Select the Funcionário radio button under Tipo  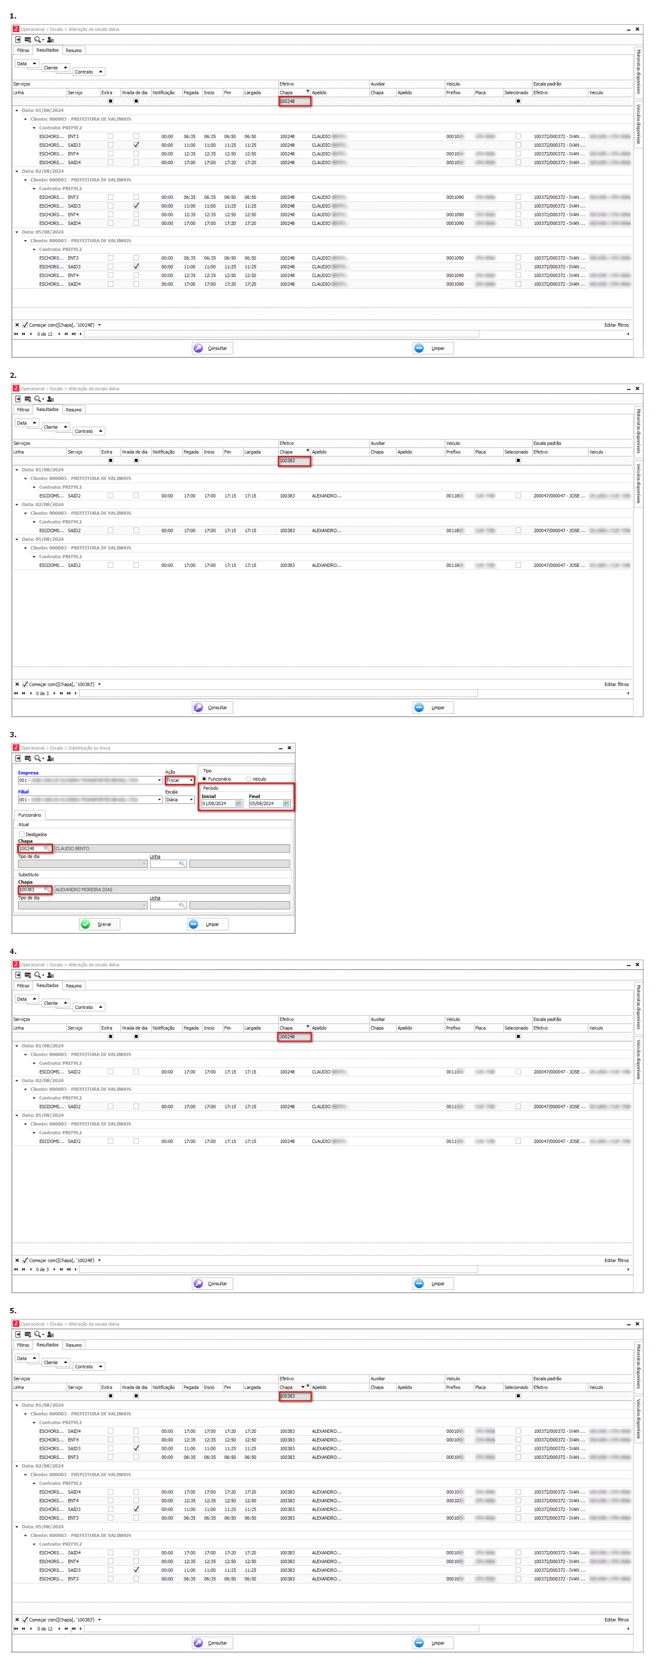tap(204, 779)
